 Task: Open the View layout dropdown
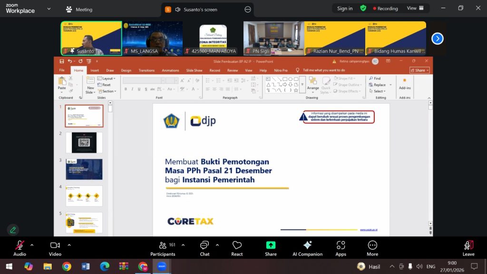pyautogui.click(x=414, y=8)
